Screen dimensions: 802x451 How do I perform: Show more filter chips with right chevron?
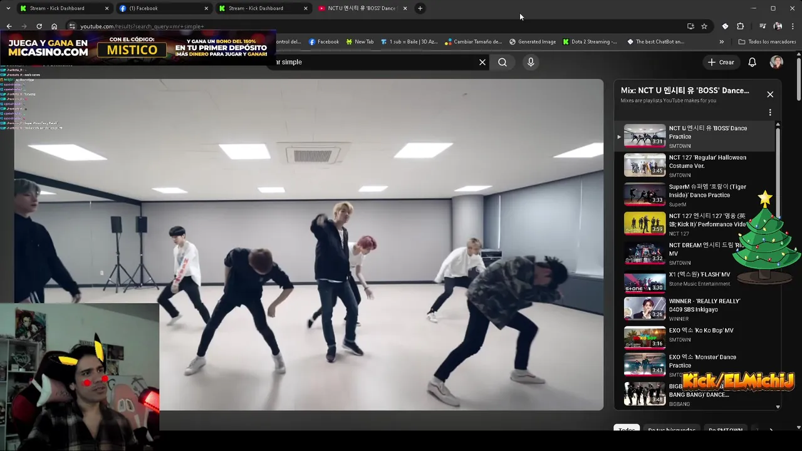(771, 430)
